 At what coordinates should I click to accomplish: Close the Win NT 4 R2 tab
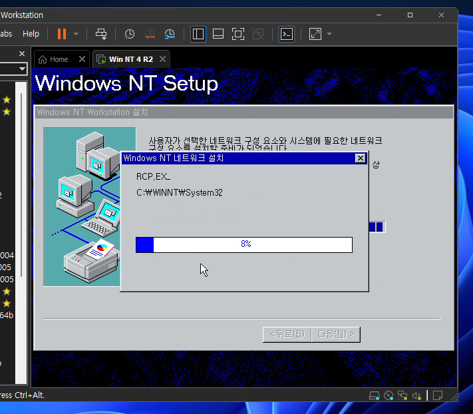pos(162,59)
